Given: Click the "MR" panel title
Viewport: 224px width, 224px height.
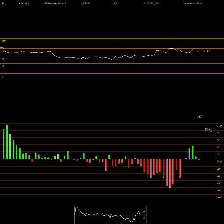Looking at the screenshot, I should point(200,116).
